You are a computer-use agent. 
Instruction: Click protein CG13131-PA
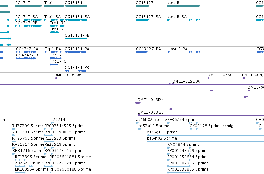[x=76, y=52]
